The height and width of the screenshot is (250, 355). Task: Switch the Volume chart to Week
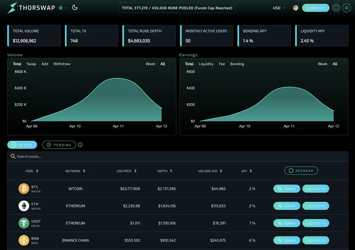[150, 64]
